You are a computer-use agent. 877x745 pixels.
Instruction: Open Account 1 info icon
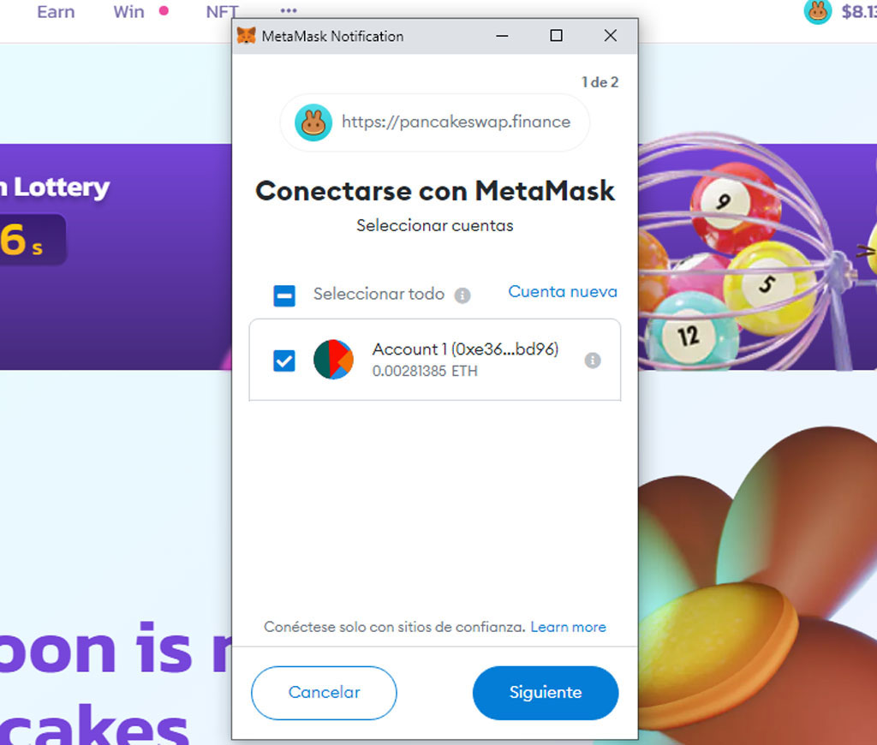click(593, 361)
